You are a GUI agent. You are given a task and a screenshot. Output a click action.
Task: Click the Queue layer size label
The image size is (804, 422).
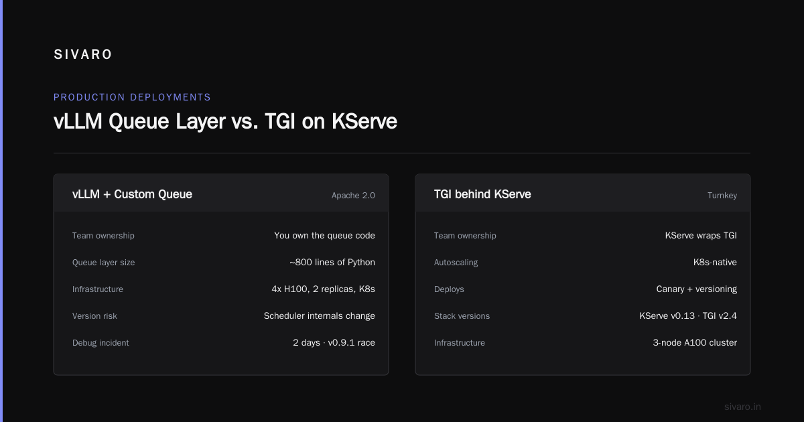pyautogui.click(x=103, y=263)
